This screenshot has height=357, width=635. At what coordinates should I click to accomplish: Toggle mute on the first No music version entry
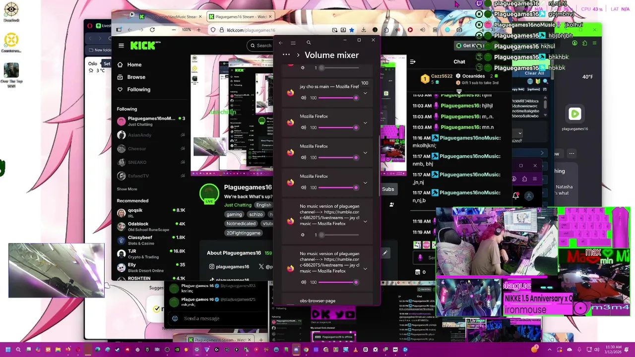pyautogui.click(x=303, y=235)
